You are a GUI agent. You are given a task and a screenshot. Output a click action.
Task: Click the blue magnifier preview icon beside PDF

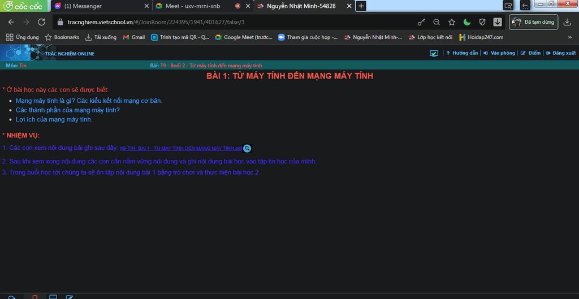pos(247,149)
